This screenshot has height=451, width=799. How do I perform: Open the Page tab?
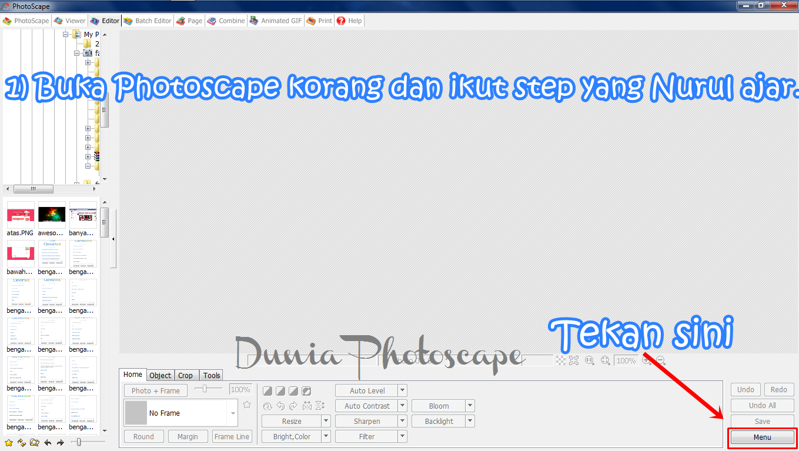(x=189, y=21)
